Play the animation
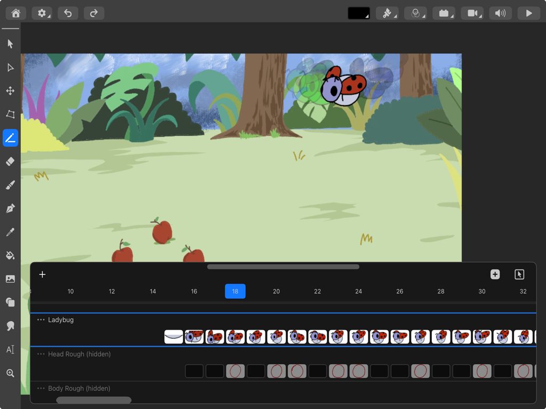 (528, 13)
